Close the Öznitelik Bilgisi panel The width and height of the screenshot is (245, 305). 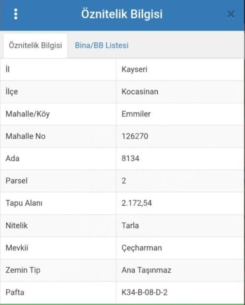[231, 15]
